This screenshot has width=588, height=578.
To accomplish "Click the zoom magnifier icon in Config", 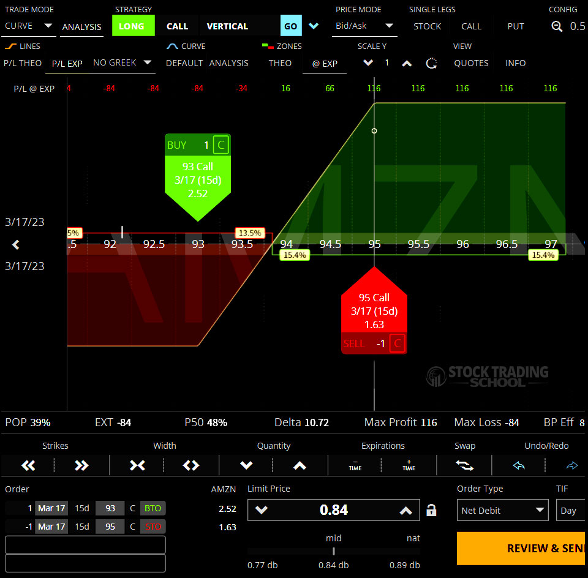I will 557,26.
